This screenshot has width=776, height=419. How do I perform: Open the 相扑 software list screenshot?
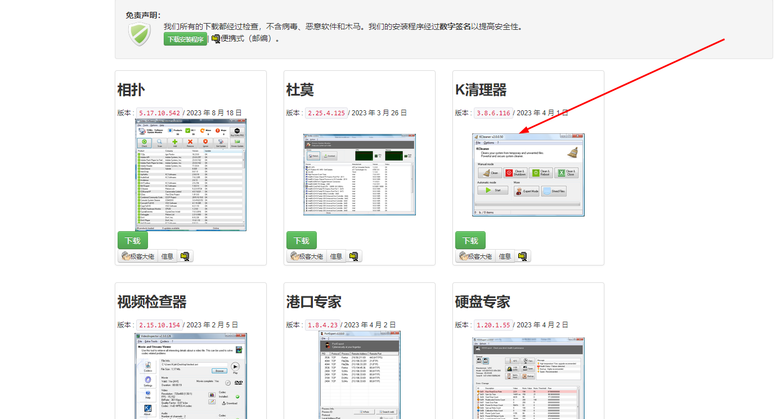tap(191, 175)
